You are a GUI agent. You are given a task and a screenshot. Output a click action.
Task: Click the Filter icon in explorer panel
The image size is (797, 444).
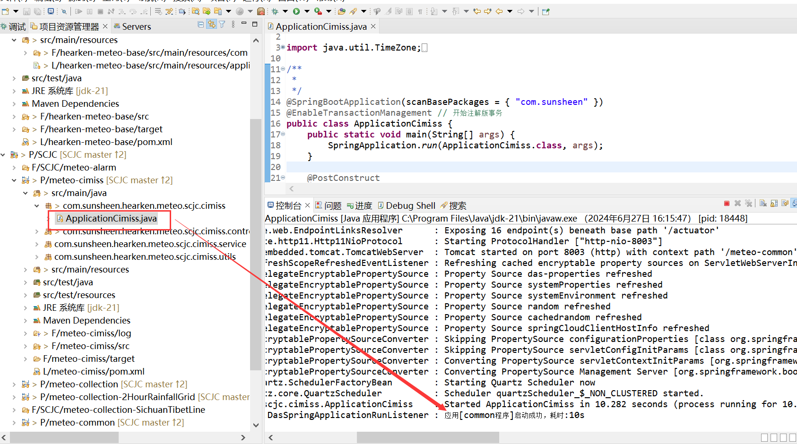click(222, 24)
